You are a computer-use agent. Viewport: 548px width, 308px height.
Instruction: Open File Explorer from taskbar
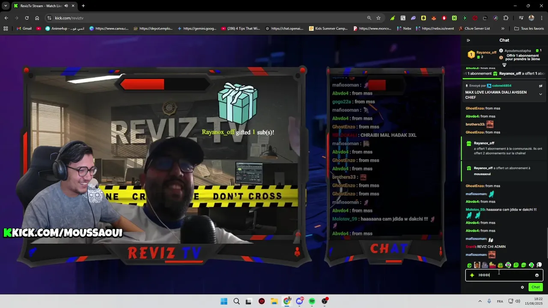click(274, 301)
